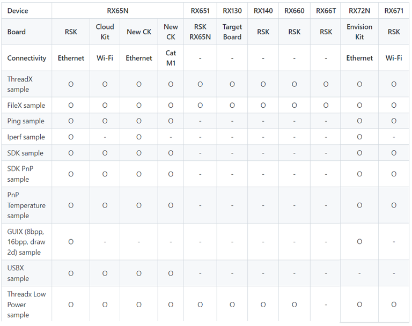This screenshot has width=412, height=326.
Task: Select the PnP Temperature sample label
Action: (26, 205)
